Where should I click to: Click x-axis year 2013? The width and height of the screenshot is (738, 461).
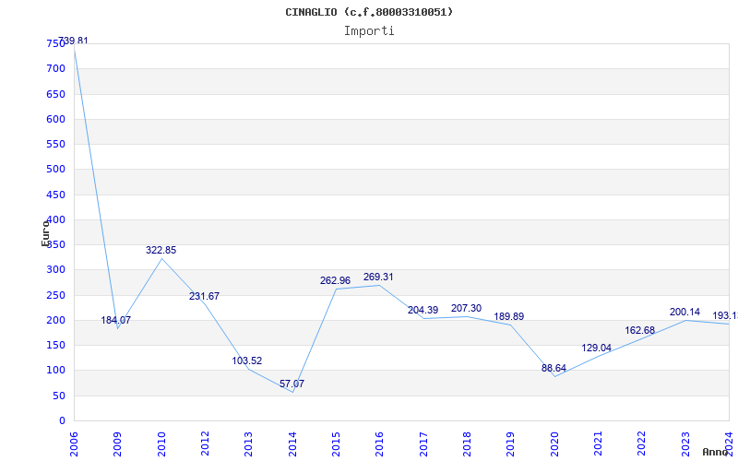coord(248,443)
